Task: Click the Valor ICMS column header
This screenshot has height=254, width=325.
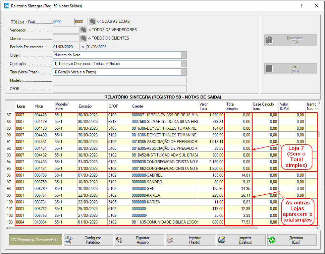Action: tap(292, 107)
